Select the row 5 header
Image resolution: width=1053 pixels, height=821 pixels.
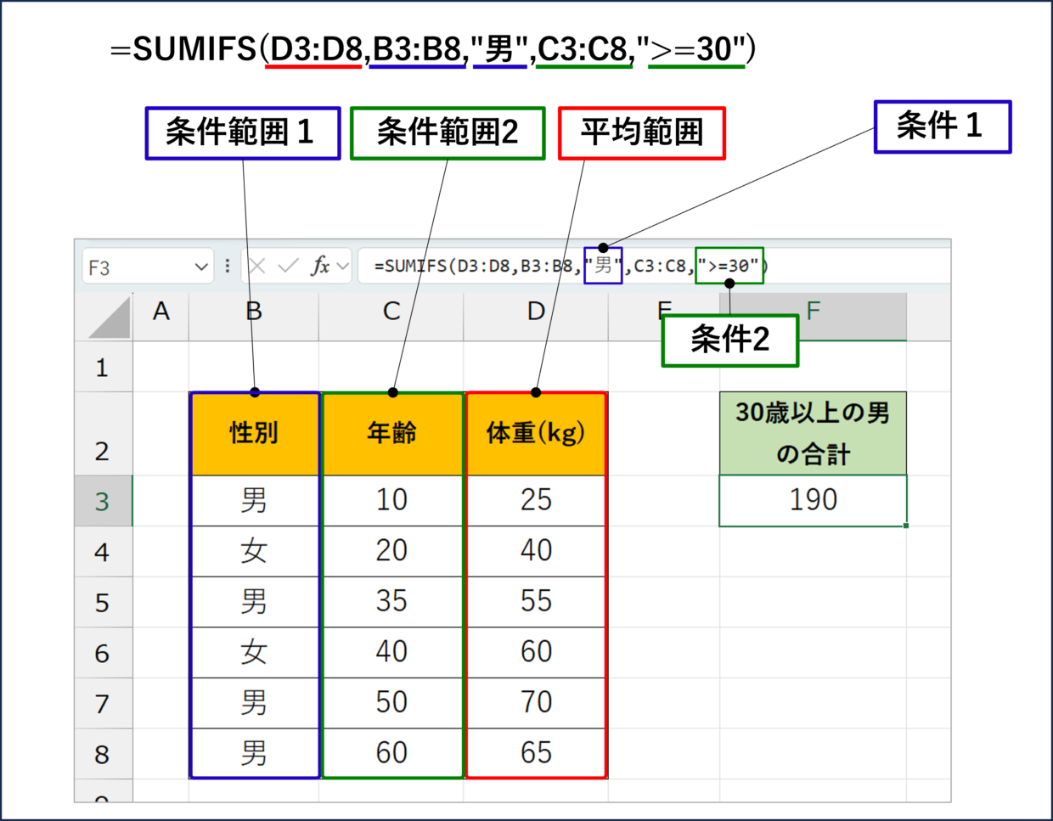[103, 603]
